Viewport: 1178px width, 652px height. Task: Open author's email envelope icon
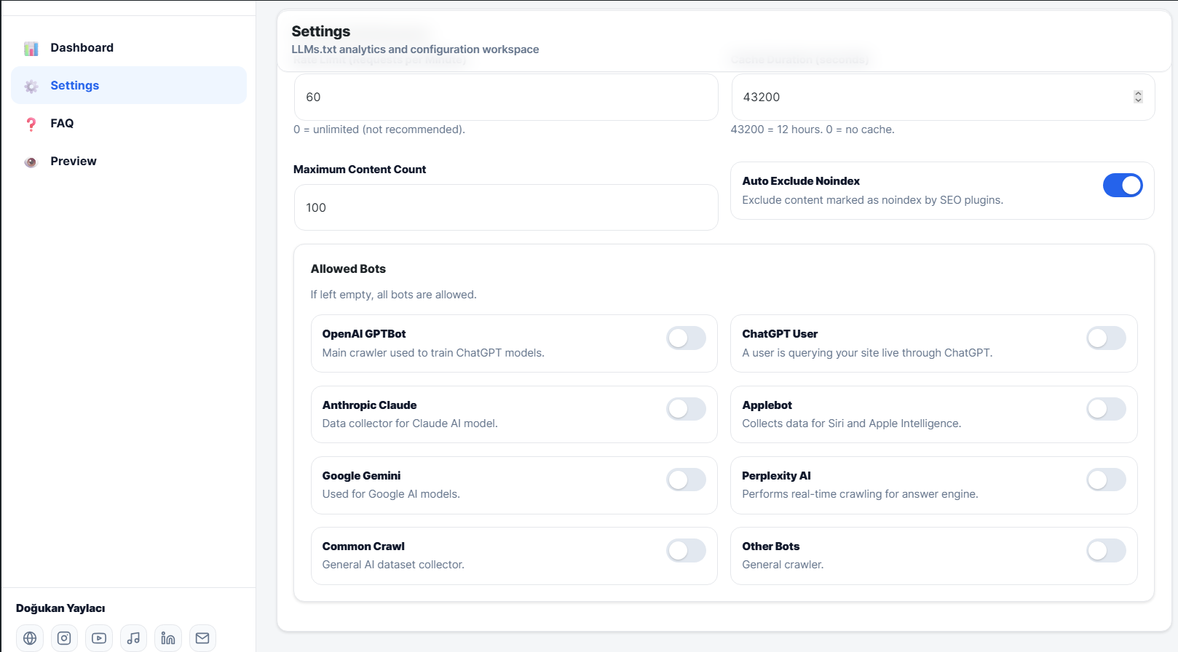[202, 638]
